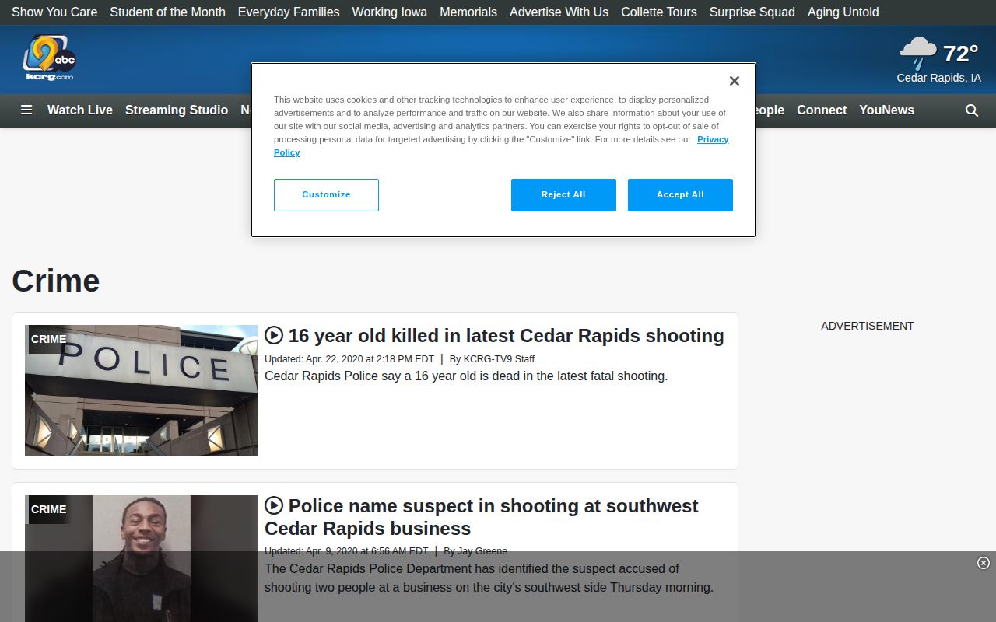This screenshot has width=996, height=622.
Task: Go to KCRG abc logo homepage
Action: pos(49,58)
